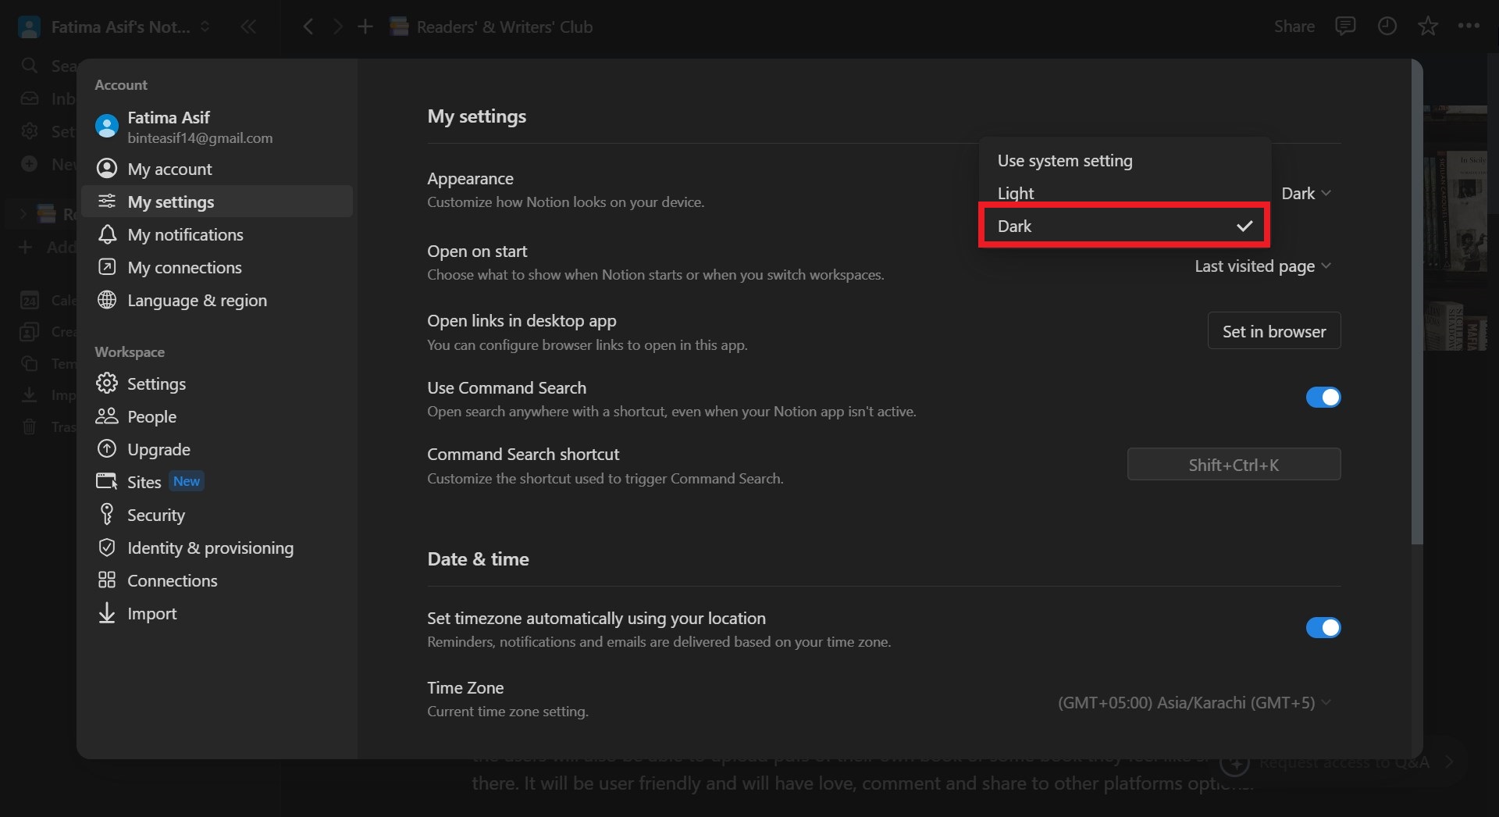The height and width of the screenshot is (817, 1499).
Task: Expand the Time Zone Asia/Karachi dropdown
Action: point(1194,703)
